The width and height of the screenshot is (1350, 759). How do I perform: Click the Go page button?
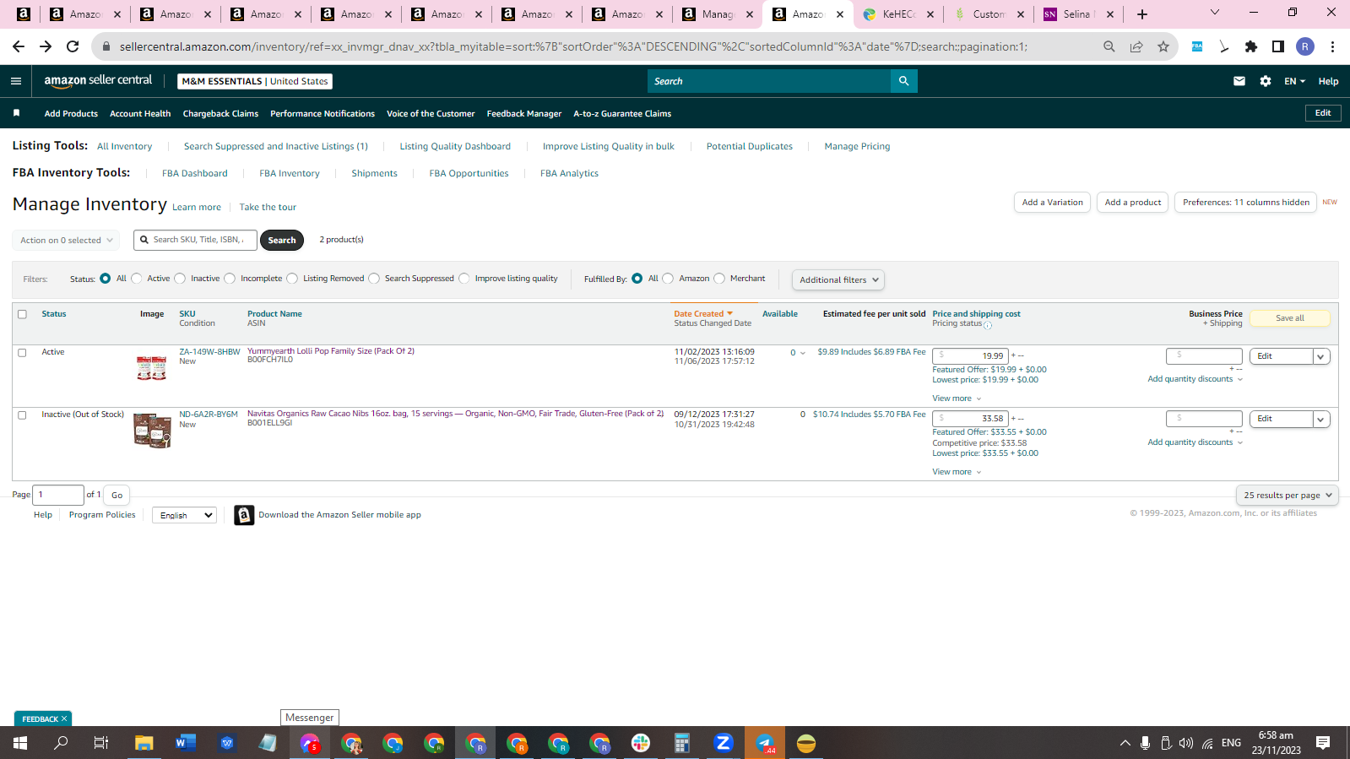point(117,496)
